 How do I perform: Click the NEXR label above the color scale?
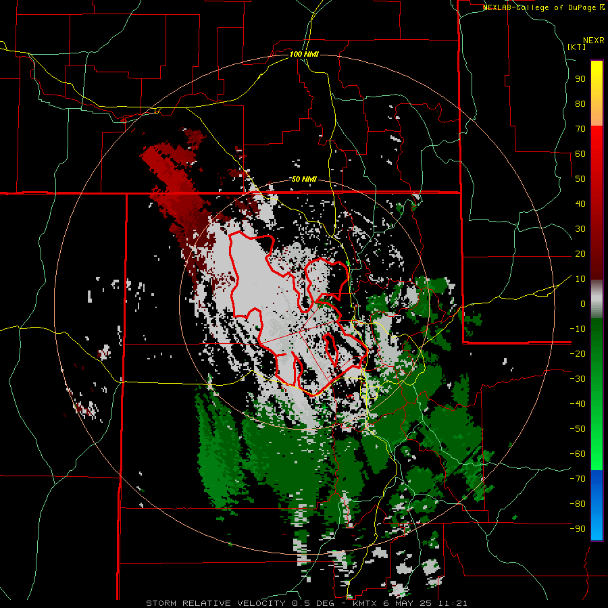pos(594,41)
